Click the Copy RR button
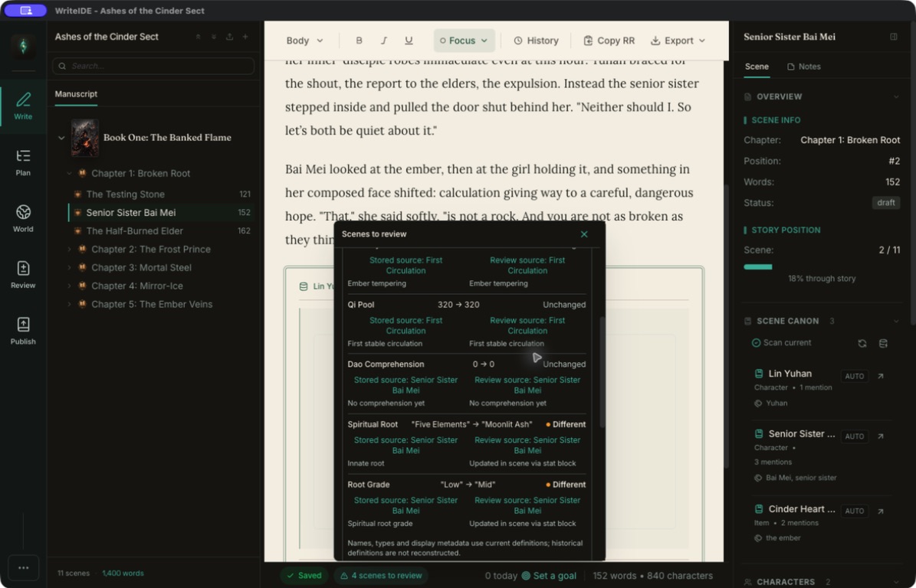This screenshot has height=588, width=916. (609, 41)
